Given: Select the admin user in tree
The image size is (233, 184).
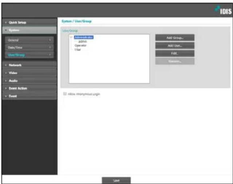Looking at the screenshot, I should click(83, 41).
